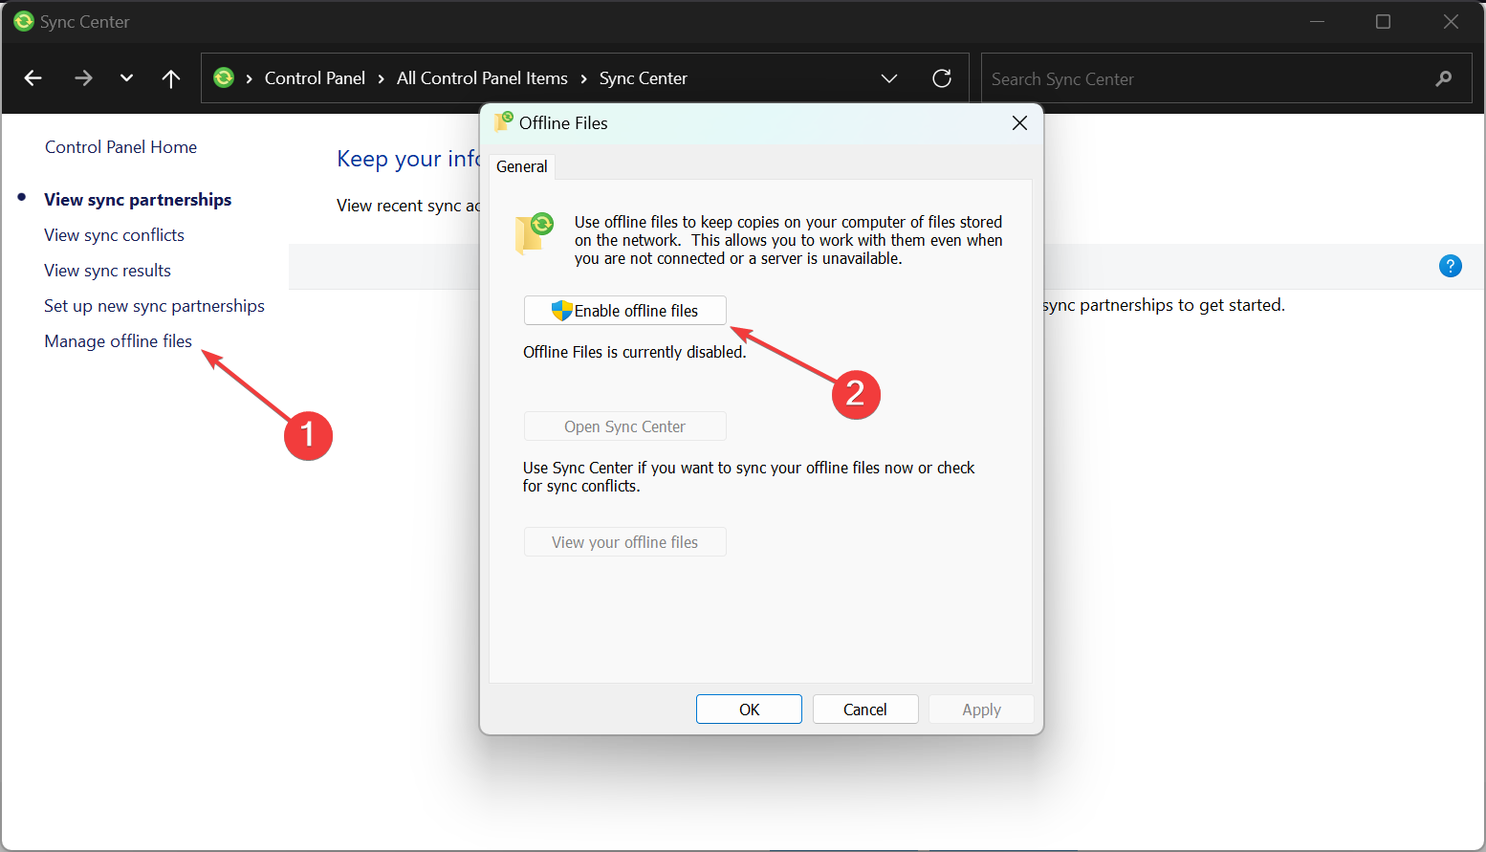This screenshot has height=852, width=1486.
Task: Click 'Offline Files is currently disabled.' status text
Action: coord(634,352)
